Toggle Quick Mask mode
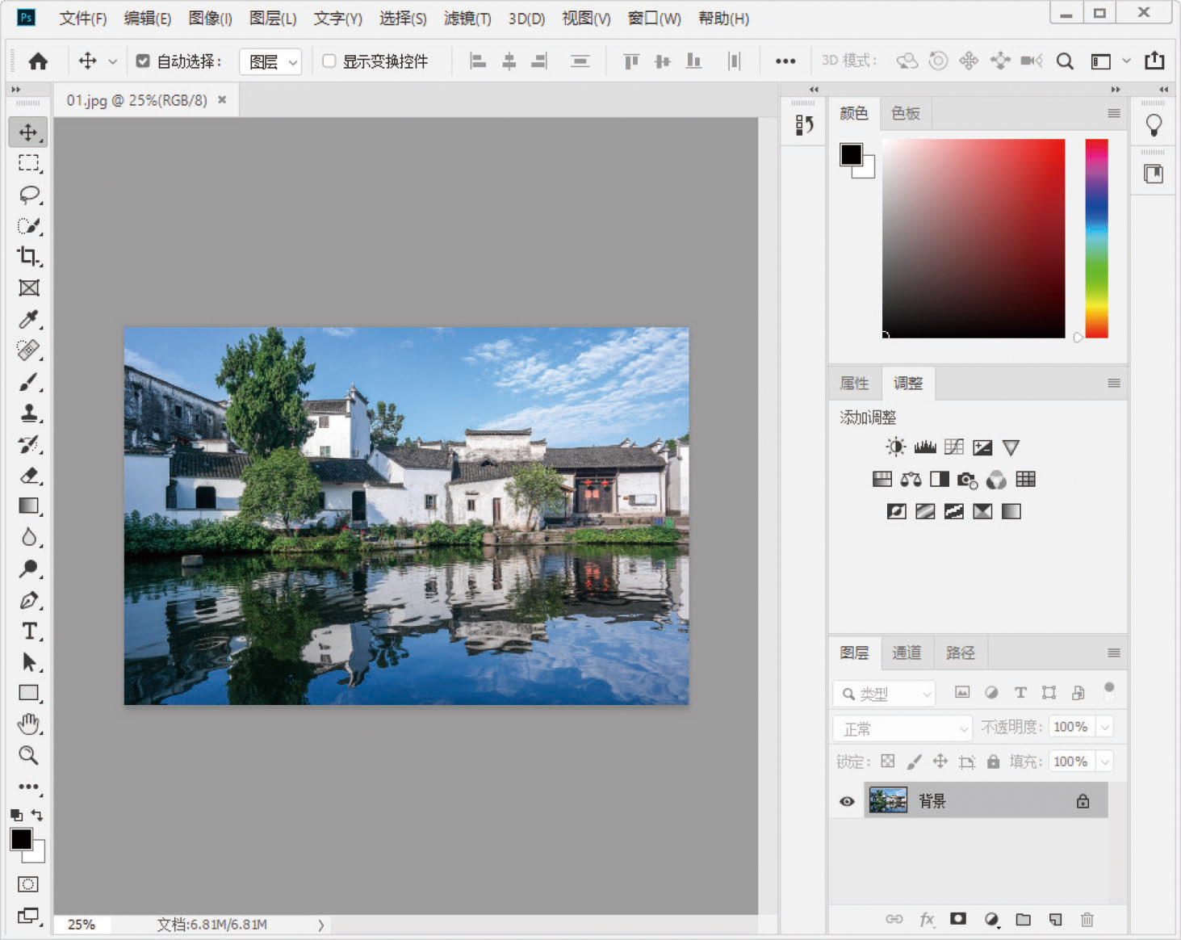1181x940 pixels. click(28, 883)
